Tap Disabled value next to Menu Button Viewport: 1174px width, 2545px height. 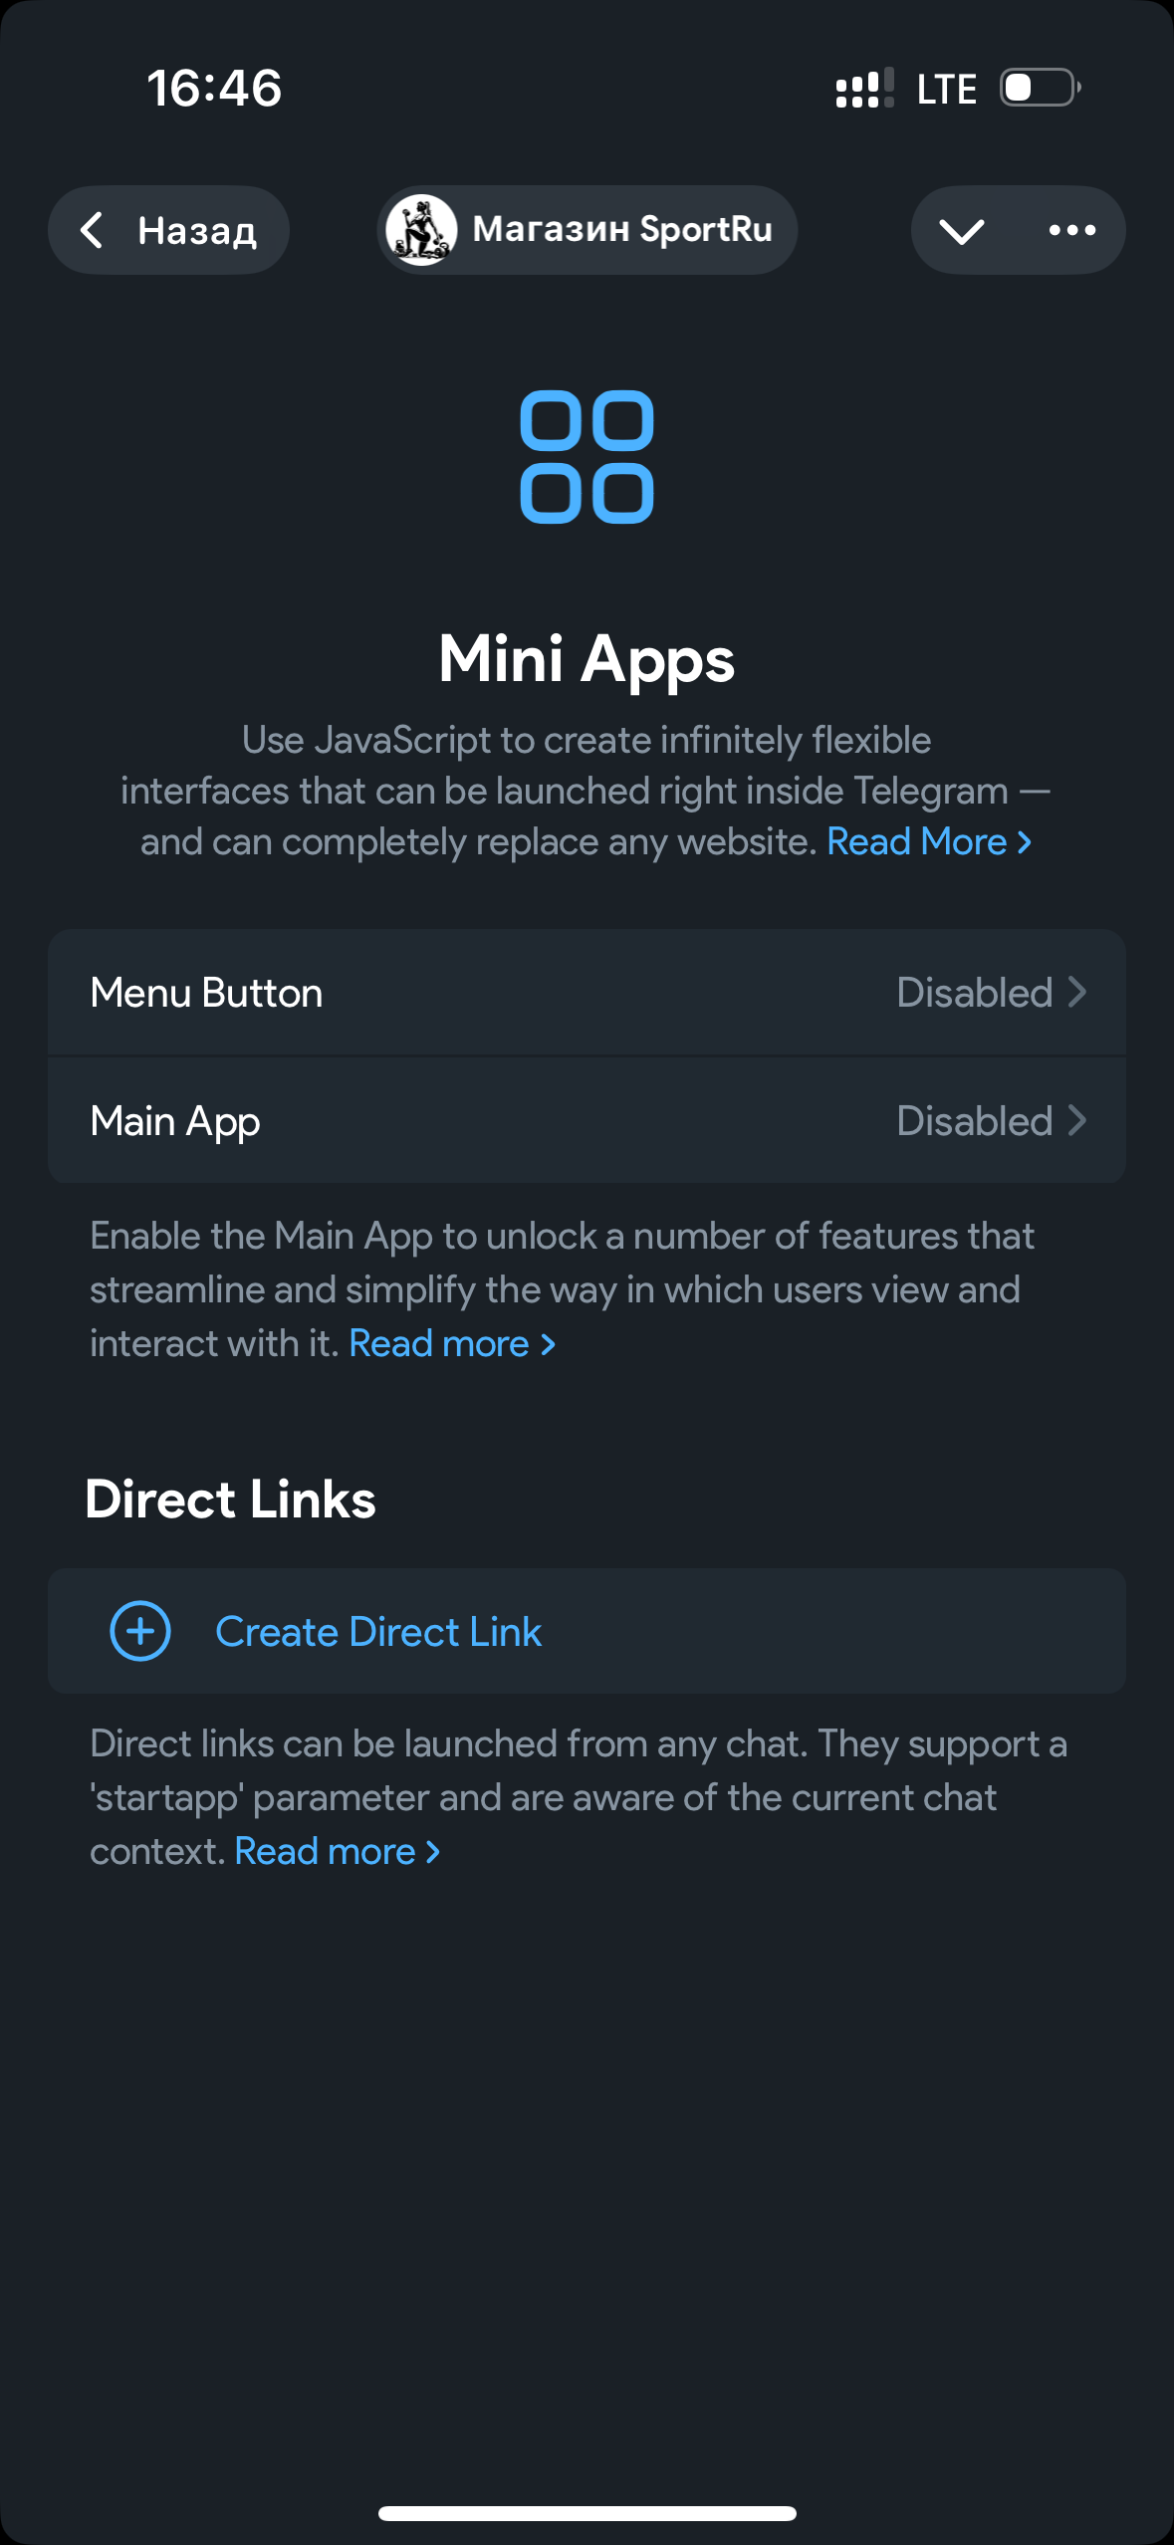click(x=974, y=993)
